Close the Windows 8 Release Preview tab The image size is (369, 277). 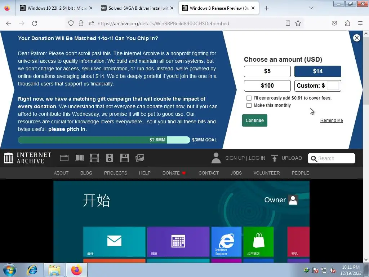coord(253,8)
